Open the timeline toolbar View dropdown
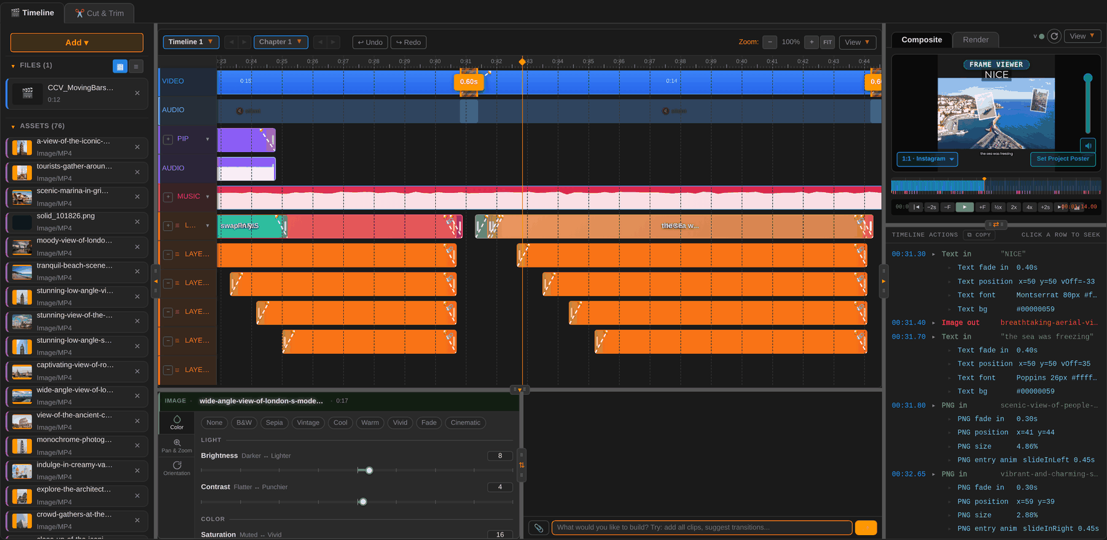The width and height of the screenshot is (1107, 540). pos(858,42)
